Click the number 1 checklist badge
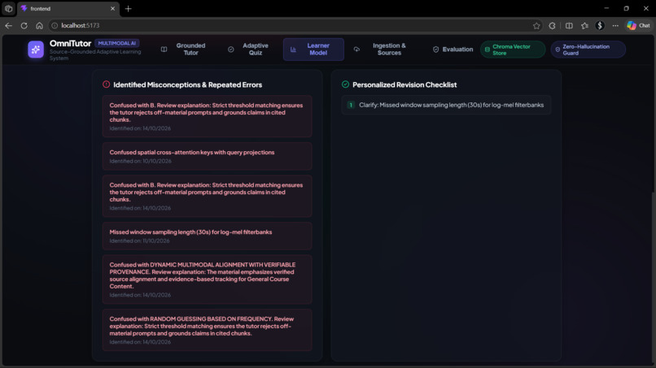This screenshot has height=368, width=656. [351, 105]
